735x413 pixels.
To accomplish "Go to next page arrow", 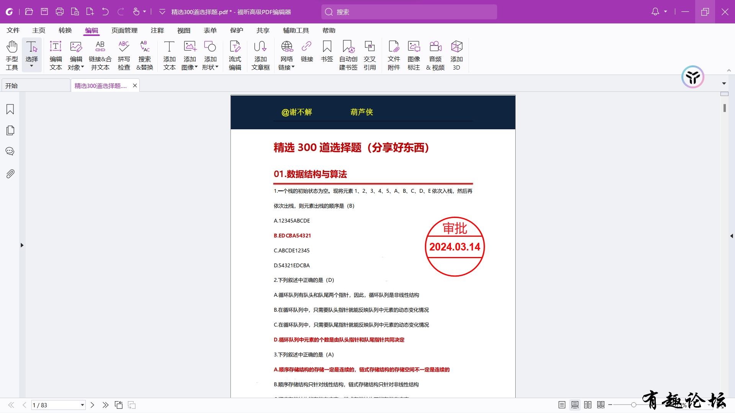I will (92, 405).
